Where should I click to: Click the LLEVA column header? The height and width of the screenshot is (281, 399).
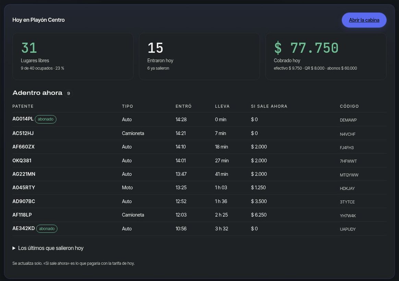point(222,106)
